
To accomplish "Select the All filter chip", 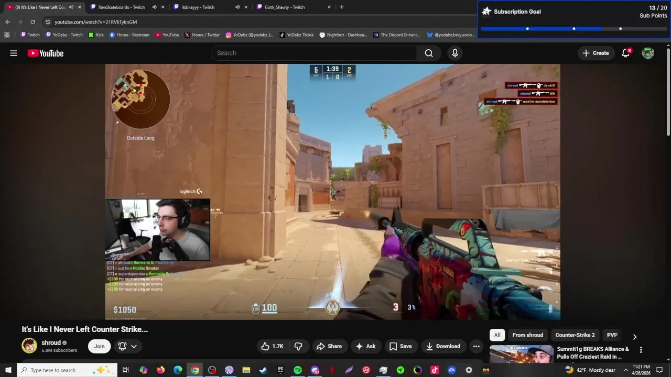I will pos(497,335).
